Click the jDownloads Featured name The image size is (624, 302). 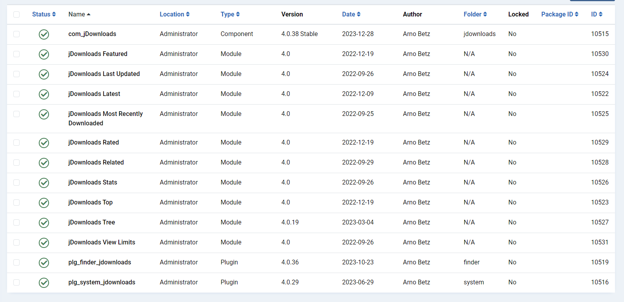tap(98, 54)
